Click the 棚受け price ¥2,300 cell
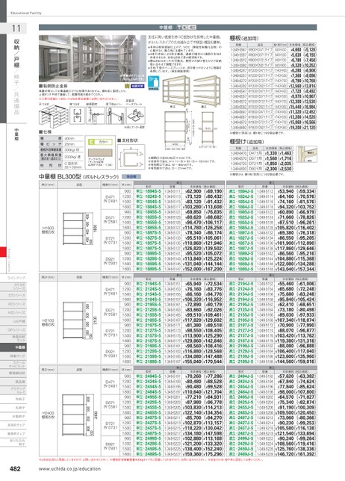 271,169
